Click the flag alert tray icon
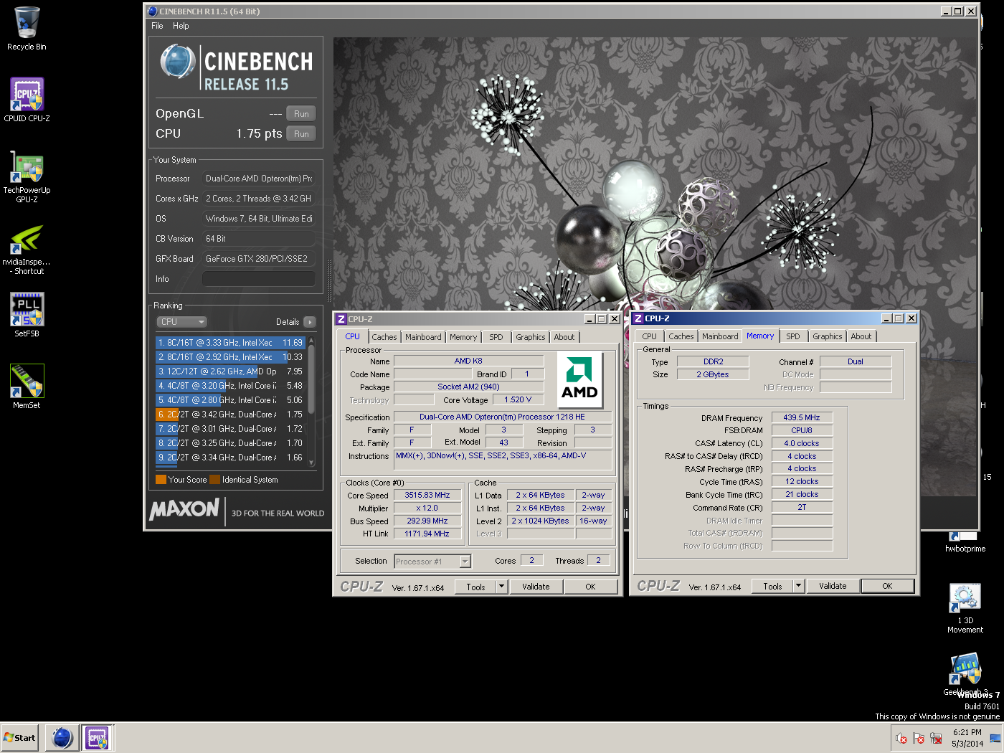The width and height of the screenshot is (1004, 753). (x=919, y=738)
